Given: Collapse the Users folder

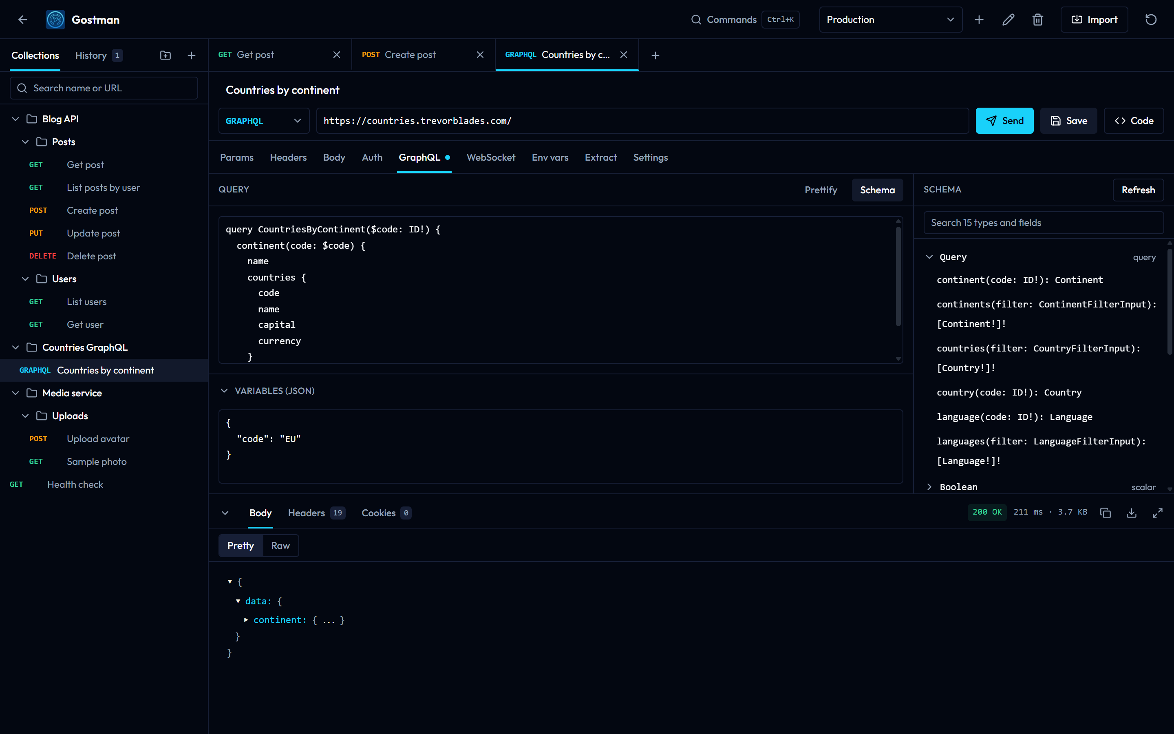Looking at the screenshot, I should [25, 279].
